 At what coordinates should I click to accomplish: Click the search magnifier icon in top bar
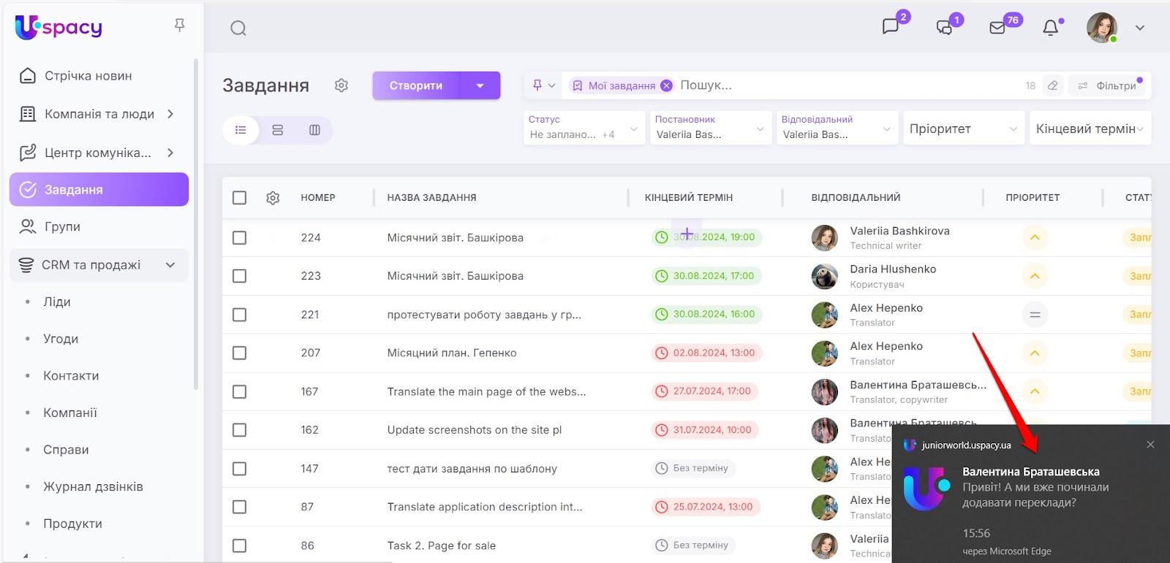pos(238,28)
